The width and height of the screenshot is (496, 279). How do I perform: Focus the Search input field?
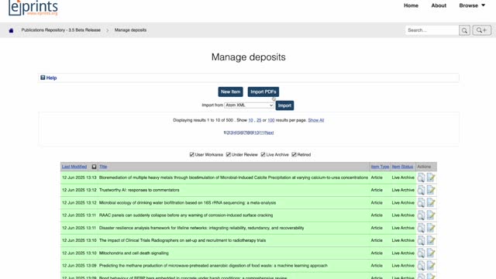(432, 30)
